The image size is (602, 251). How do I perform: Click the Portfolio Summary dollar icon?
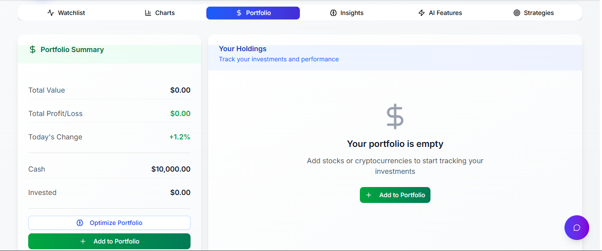click(x=33, y=49)
